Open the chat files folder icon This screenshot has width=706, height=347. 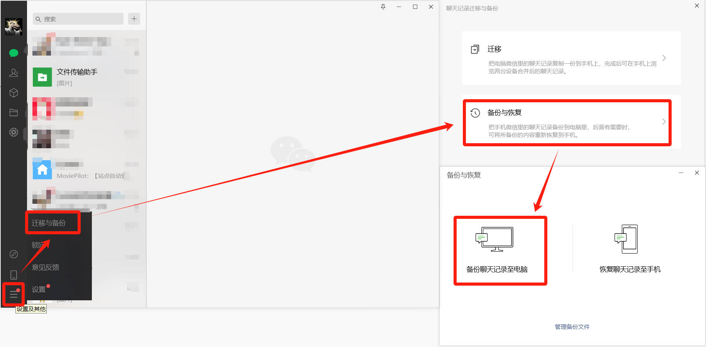[14, 112]
